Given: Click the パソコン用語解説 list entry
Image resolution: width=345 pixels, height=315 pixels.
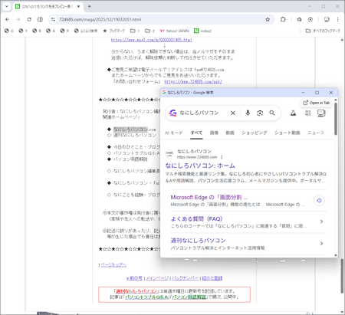Looking at the screenshot, I should 130,159.
